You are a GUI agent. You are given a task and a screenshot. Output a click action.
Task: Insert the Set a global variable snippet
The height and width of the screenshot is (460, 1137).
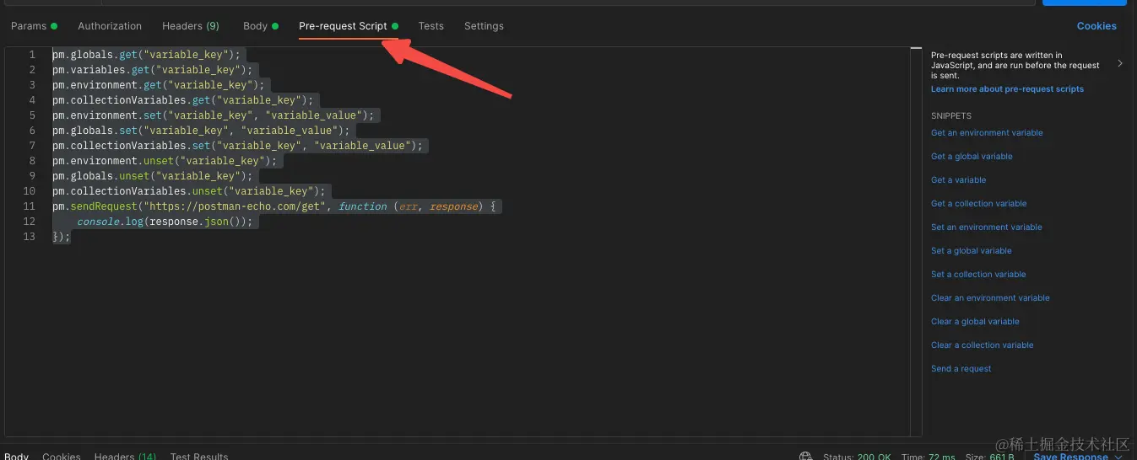pyautogui.click(x=972, y=250)
